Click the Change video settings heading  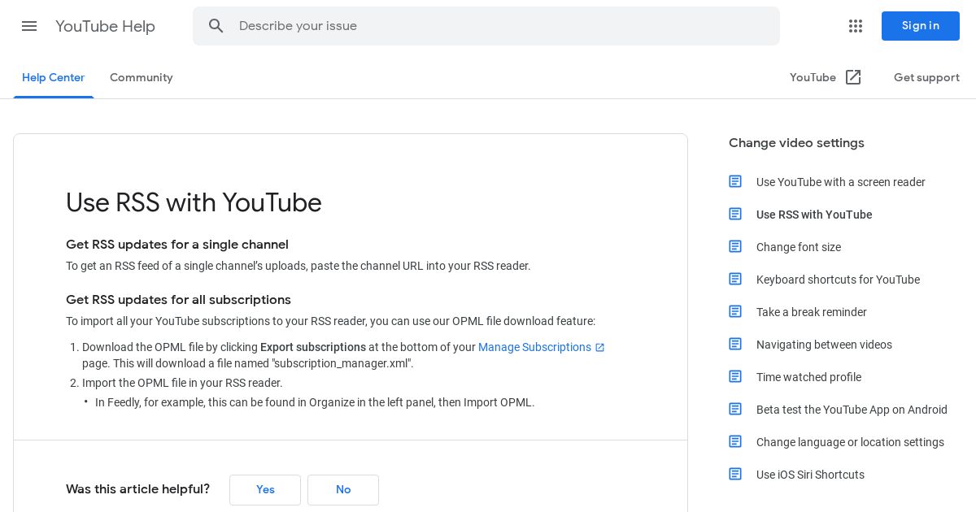click(x=796, y=143)
